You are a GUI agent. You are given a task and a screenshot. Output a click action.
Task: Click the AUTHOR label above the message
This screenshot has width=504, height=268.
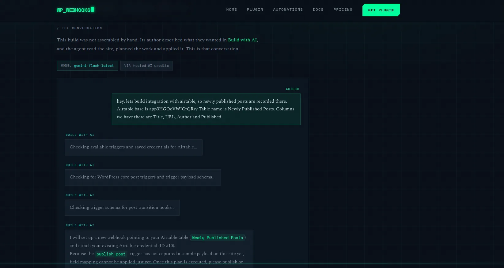tap(292, 89)
